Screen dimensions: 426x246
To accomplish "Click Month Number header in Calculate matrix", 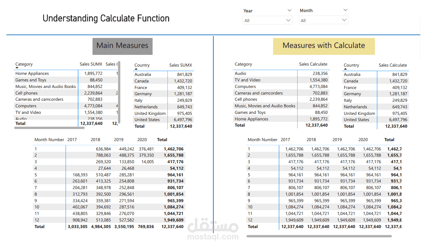I will [262, 140].
